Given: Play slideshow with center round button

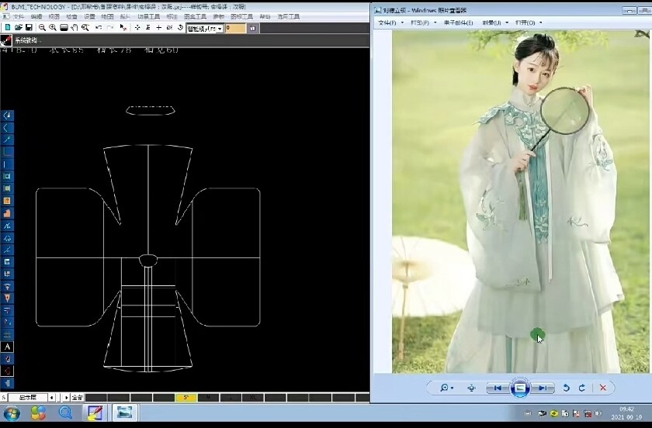Looking at the screenshot, I should [520, 388].
